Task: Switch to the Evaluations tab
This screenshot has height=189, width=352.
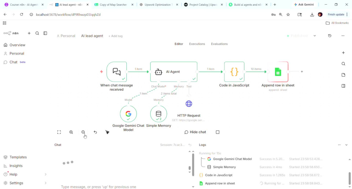Action: (x=219, y=44)
